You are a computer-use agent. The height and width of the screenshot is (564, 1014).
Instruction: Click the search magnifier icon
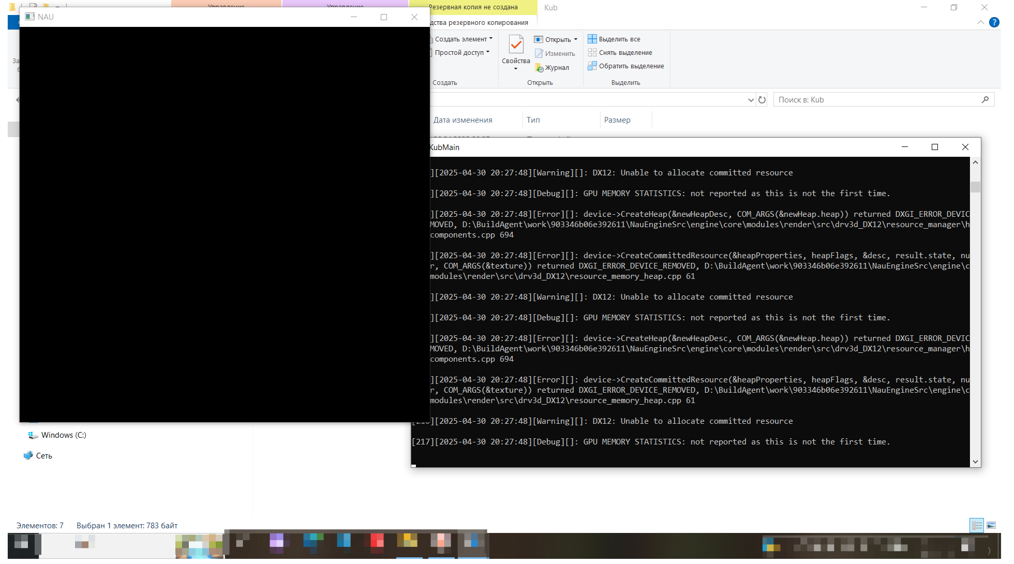point(985,100)
